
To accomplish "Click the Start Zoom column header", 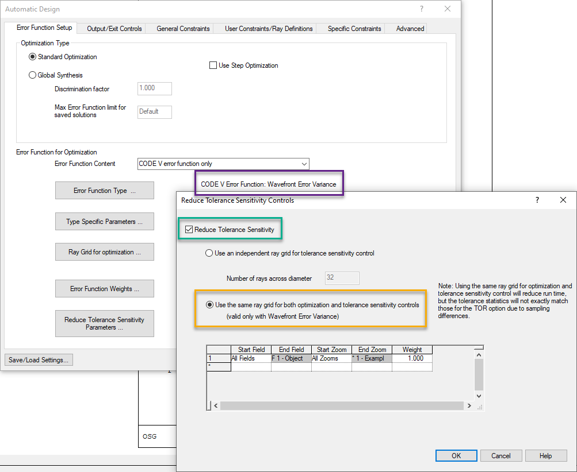I will click(331, 350).
